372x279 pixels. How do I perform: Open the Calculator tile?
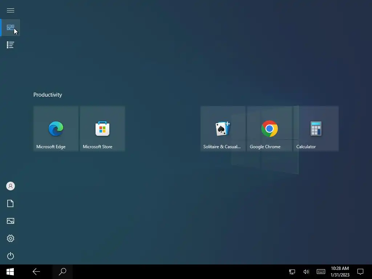(x=316, y=129)
